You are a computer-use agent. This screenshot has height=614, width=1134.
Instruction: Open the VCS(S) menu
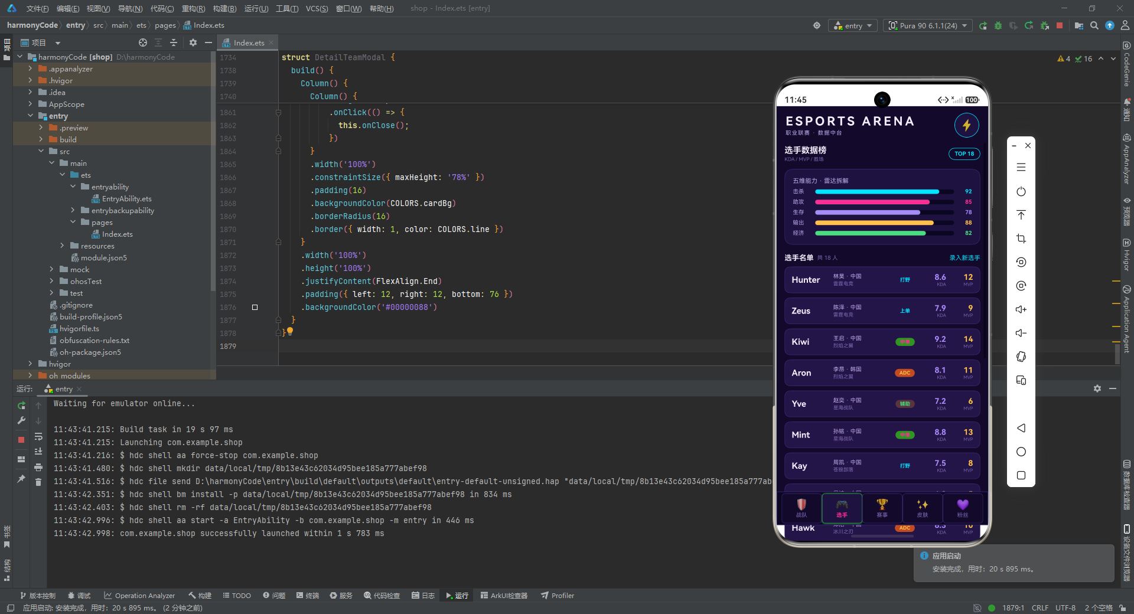tap(317, 8)
